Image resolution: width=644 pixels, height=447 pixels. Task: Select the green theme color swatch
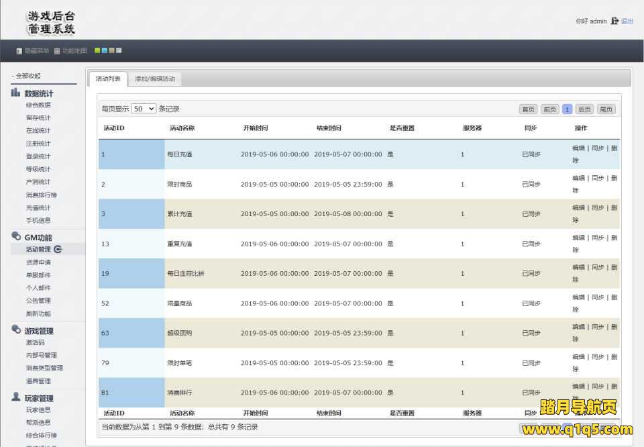[x=97, y=50]
